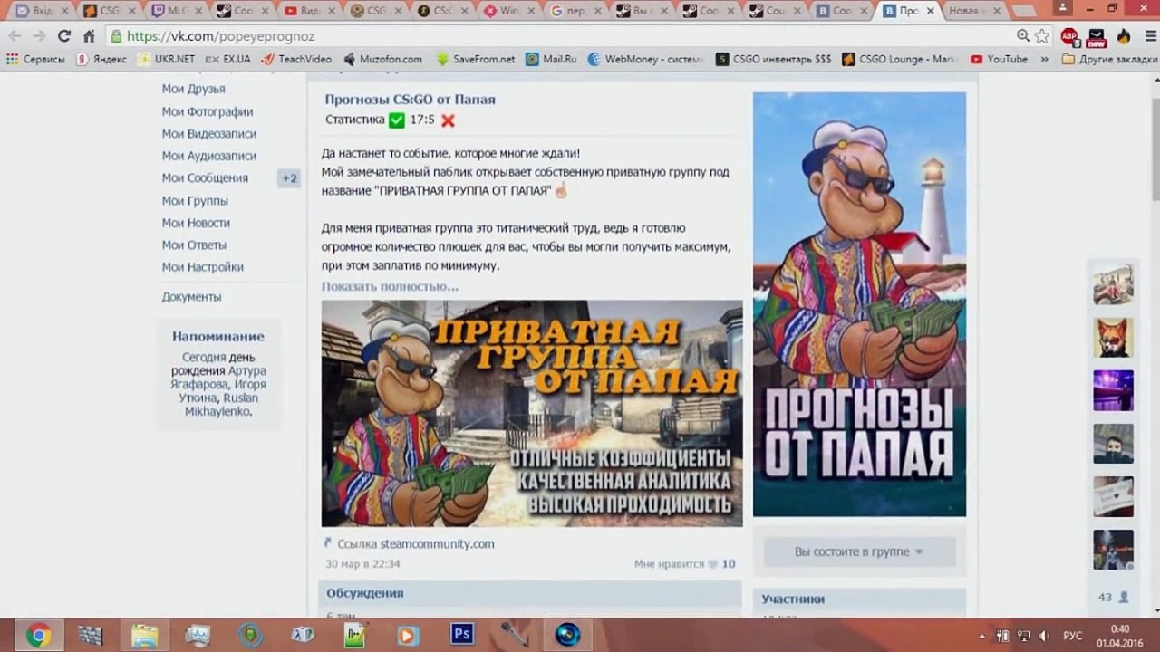
Task: Open the zoom magnifier icon in address bar
Action: click(x=1023, y=36)
